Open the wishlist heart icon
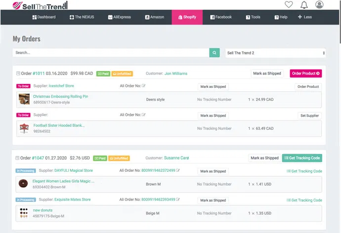 289,4
